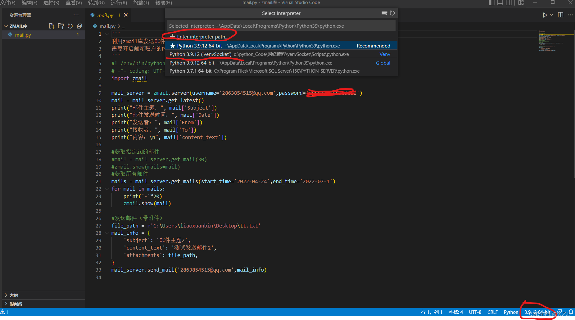This screenshot has width=575, height=320.
Task: Click the 行 1, 列 1 cursor position
Action: point(431,312)
